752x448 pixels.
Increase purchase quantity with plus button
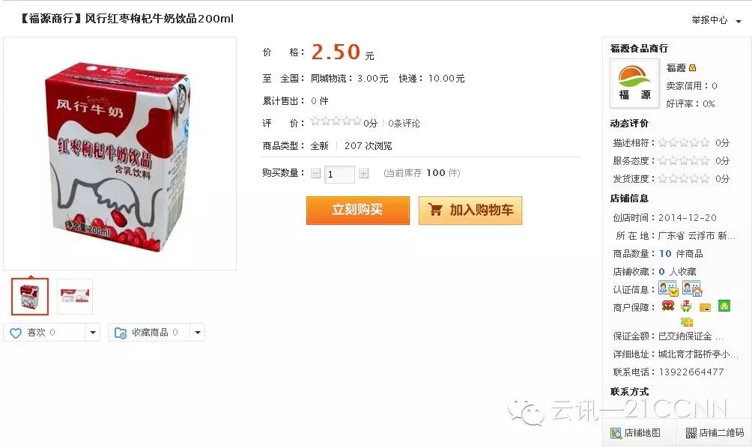pyautogui.click(x=363, y=174)
